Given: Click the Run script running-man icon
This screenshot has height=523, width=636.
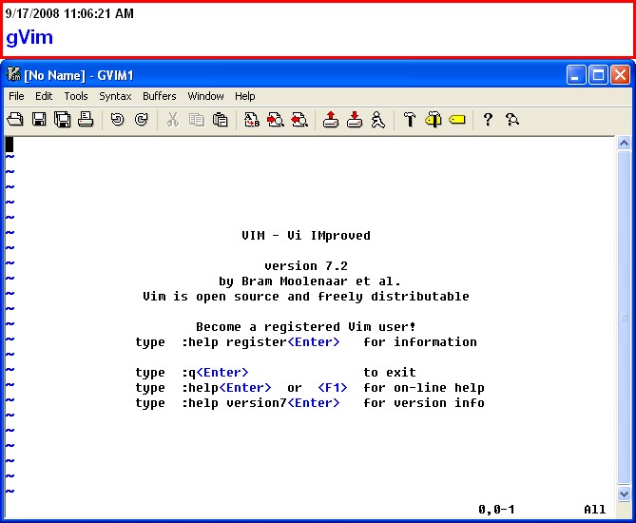Looking at the screenshot, I should click(378, 120).
